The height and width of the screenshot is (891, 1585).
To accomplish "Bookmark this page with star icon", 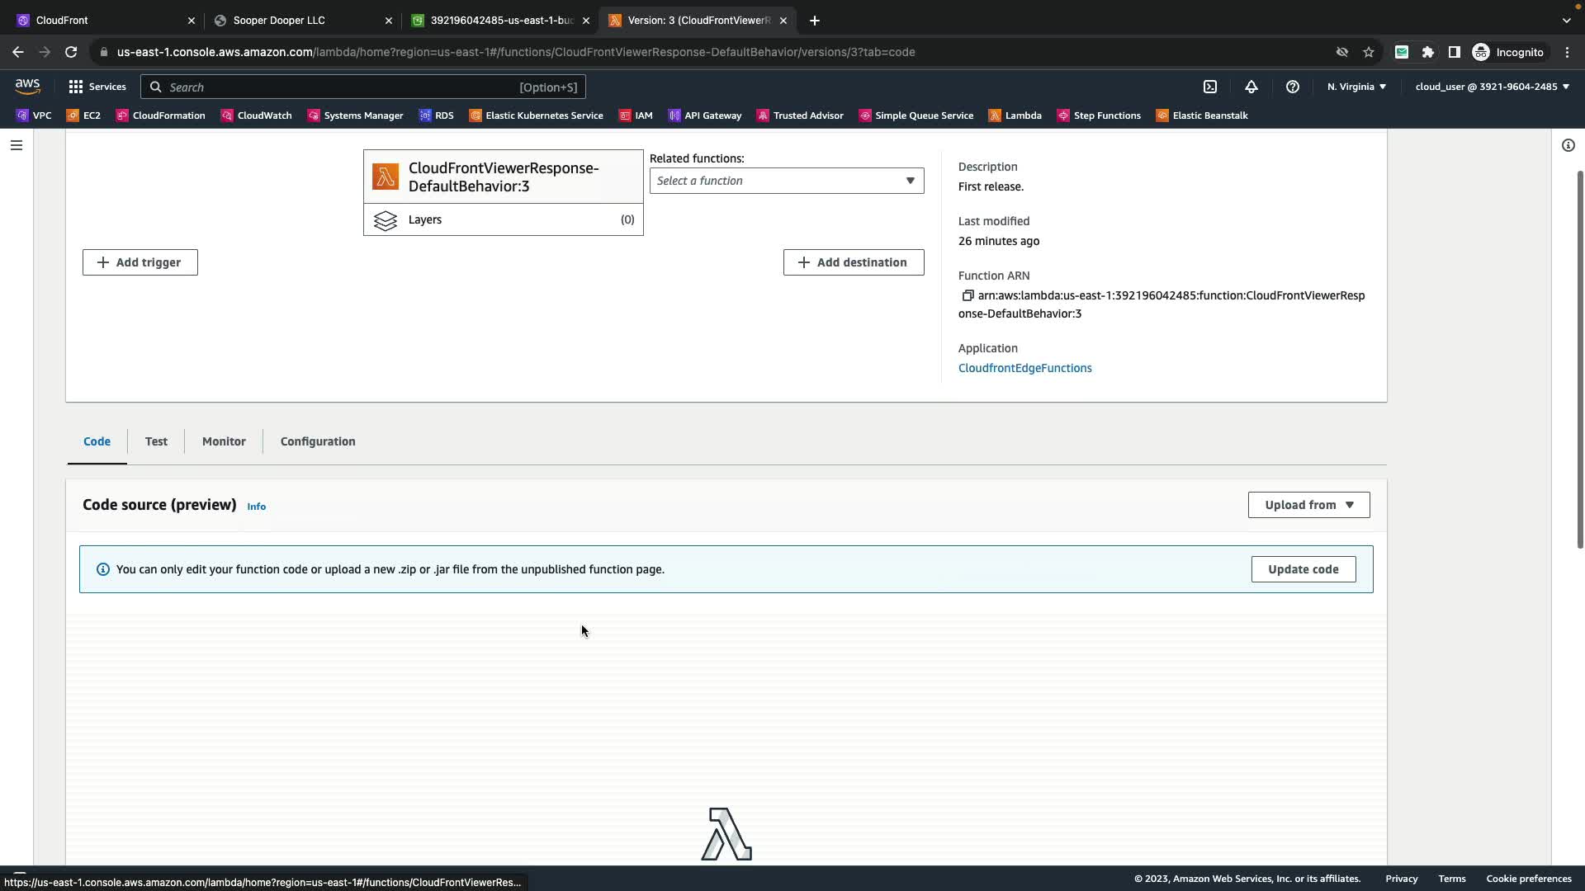I will click(x=1369, y=52).
